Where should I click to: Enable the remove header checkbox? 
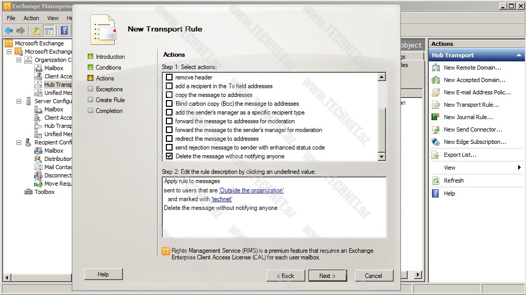[x=169, y=77]
